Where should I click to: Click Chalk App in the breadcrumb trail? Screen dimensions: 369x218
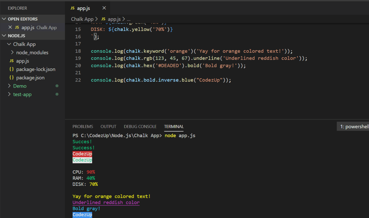82,19
